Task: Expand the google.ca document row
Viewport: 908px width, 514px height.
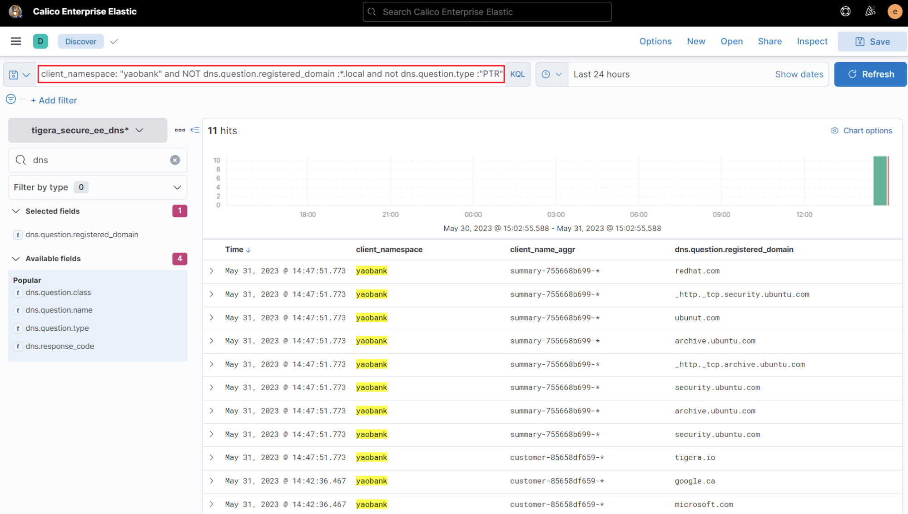Action: pyautogui.click(x=212, y=481)
